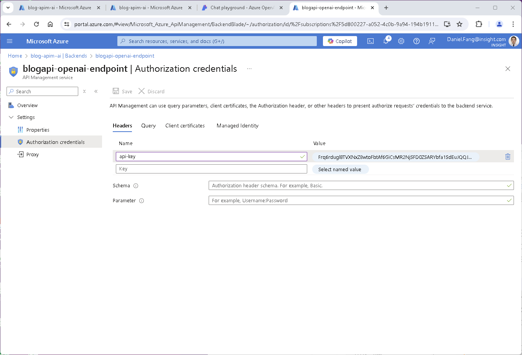Click the left menu Search box
This screenshot has height=355, width=522.
pyautogui.click(x=42, y=91)
